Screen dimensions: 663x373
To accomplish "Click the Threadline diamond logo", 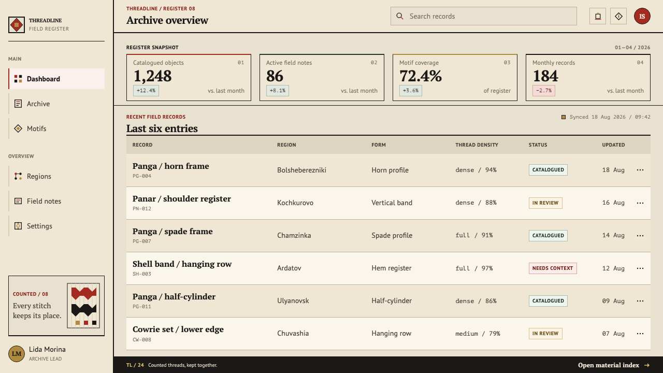I will click(17, 25).
